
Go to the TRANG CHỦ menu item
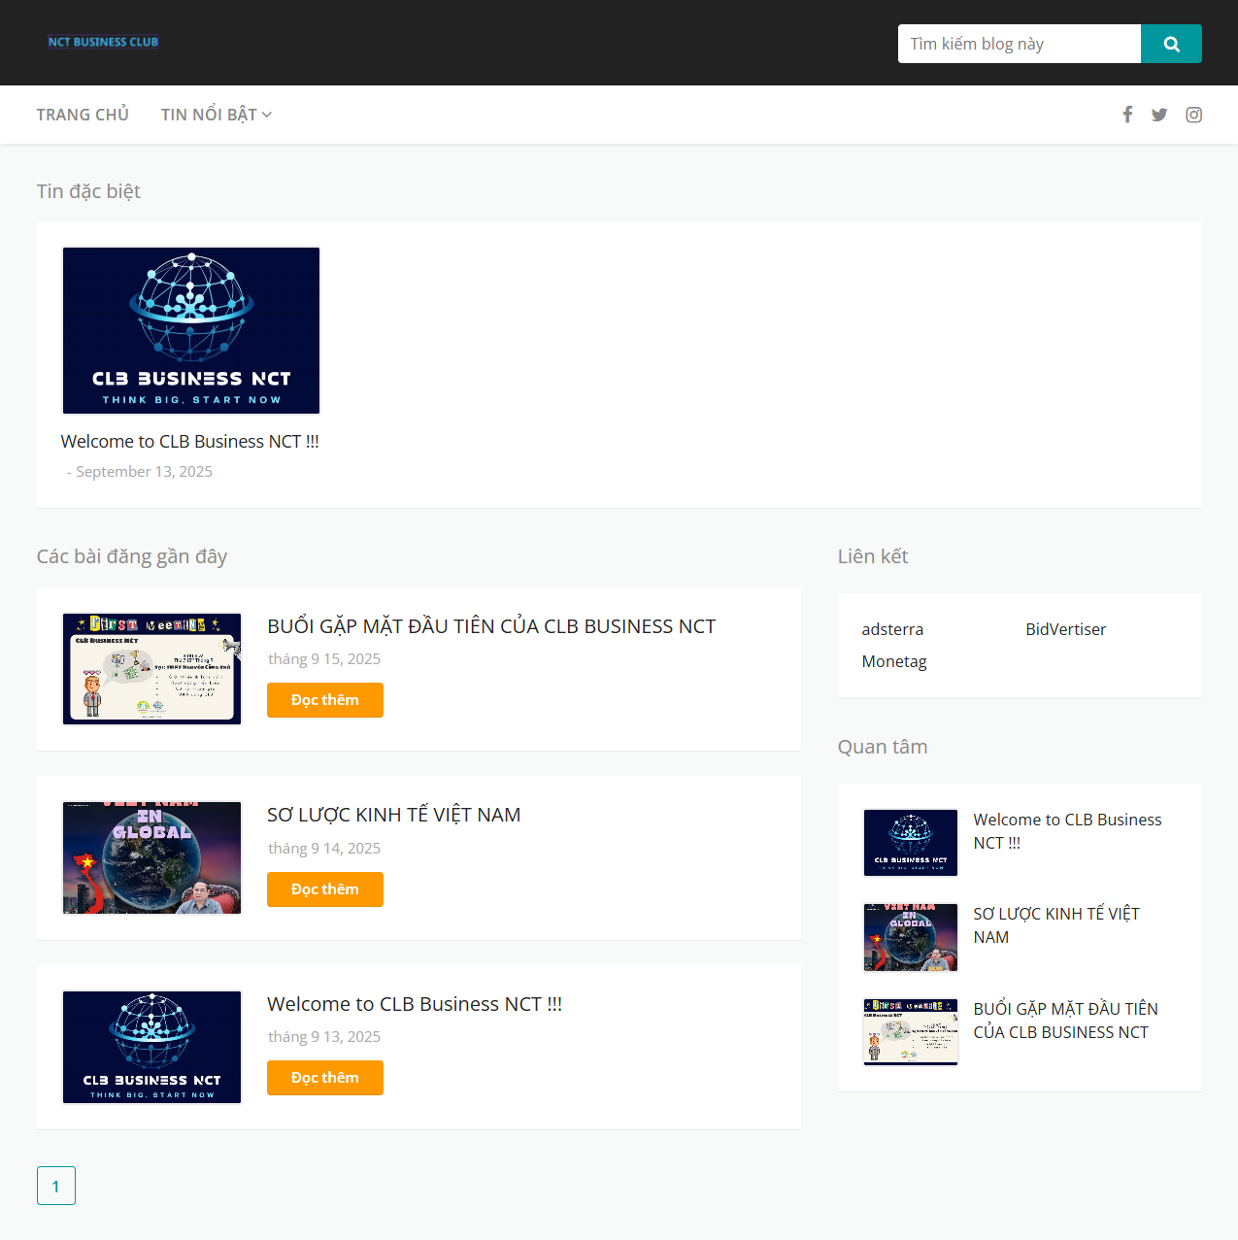click(x=83, y=115)
